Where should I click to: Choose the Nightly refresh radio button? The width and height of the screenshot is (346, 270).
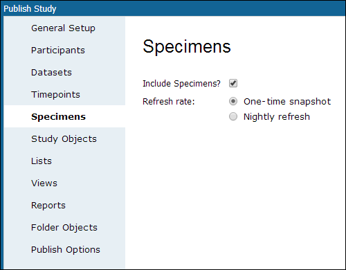coord(233,116)
